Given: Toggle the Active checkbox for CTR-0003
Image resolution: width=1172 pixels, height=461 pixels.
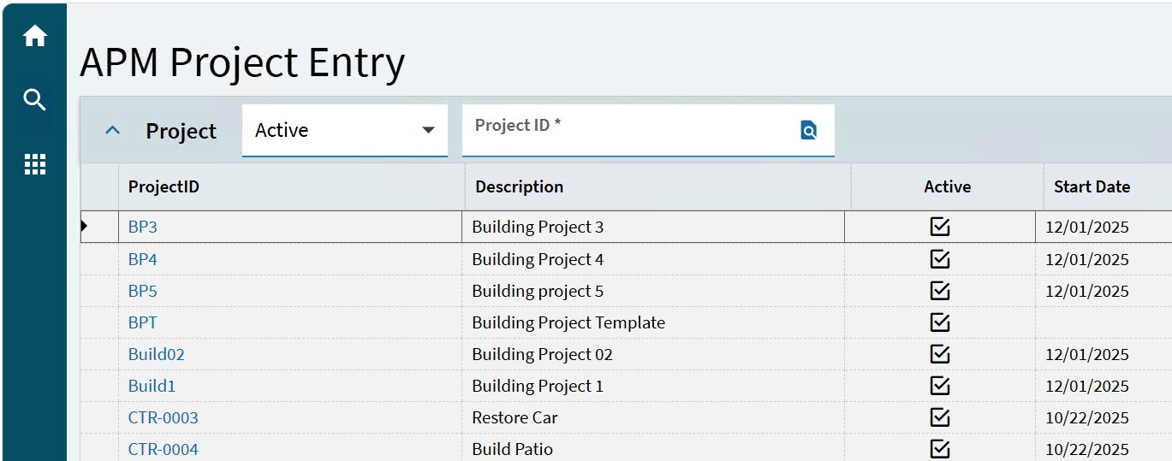Looking at the screenshot, I should (x=940, y=417).
